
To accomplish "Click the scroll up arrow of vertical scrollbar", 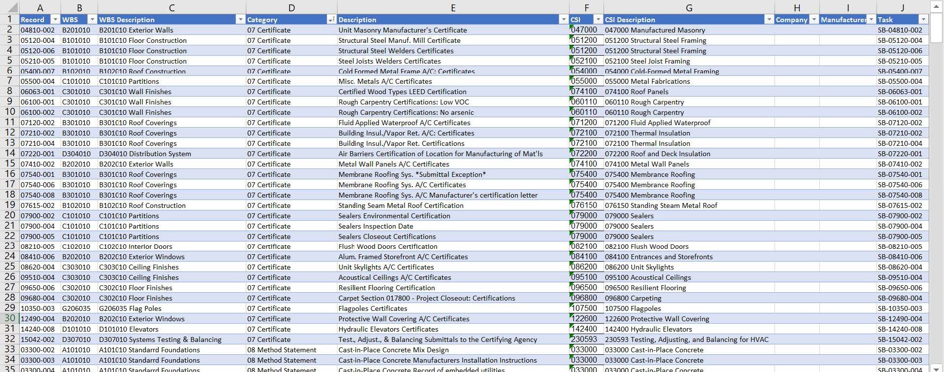I will 937,6.
